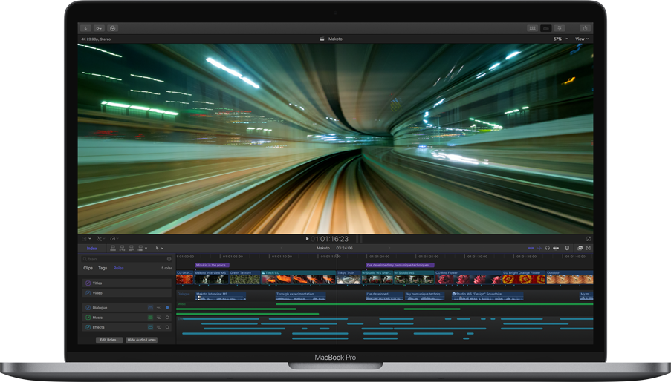Disable the Video role checkbox
The width and height of the screenshot is (671, 391).
click(88, 293)
